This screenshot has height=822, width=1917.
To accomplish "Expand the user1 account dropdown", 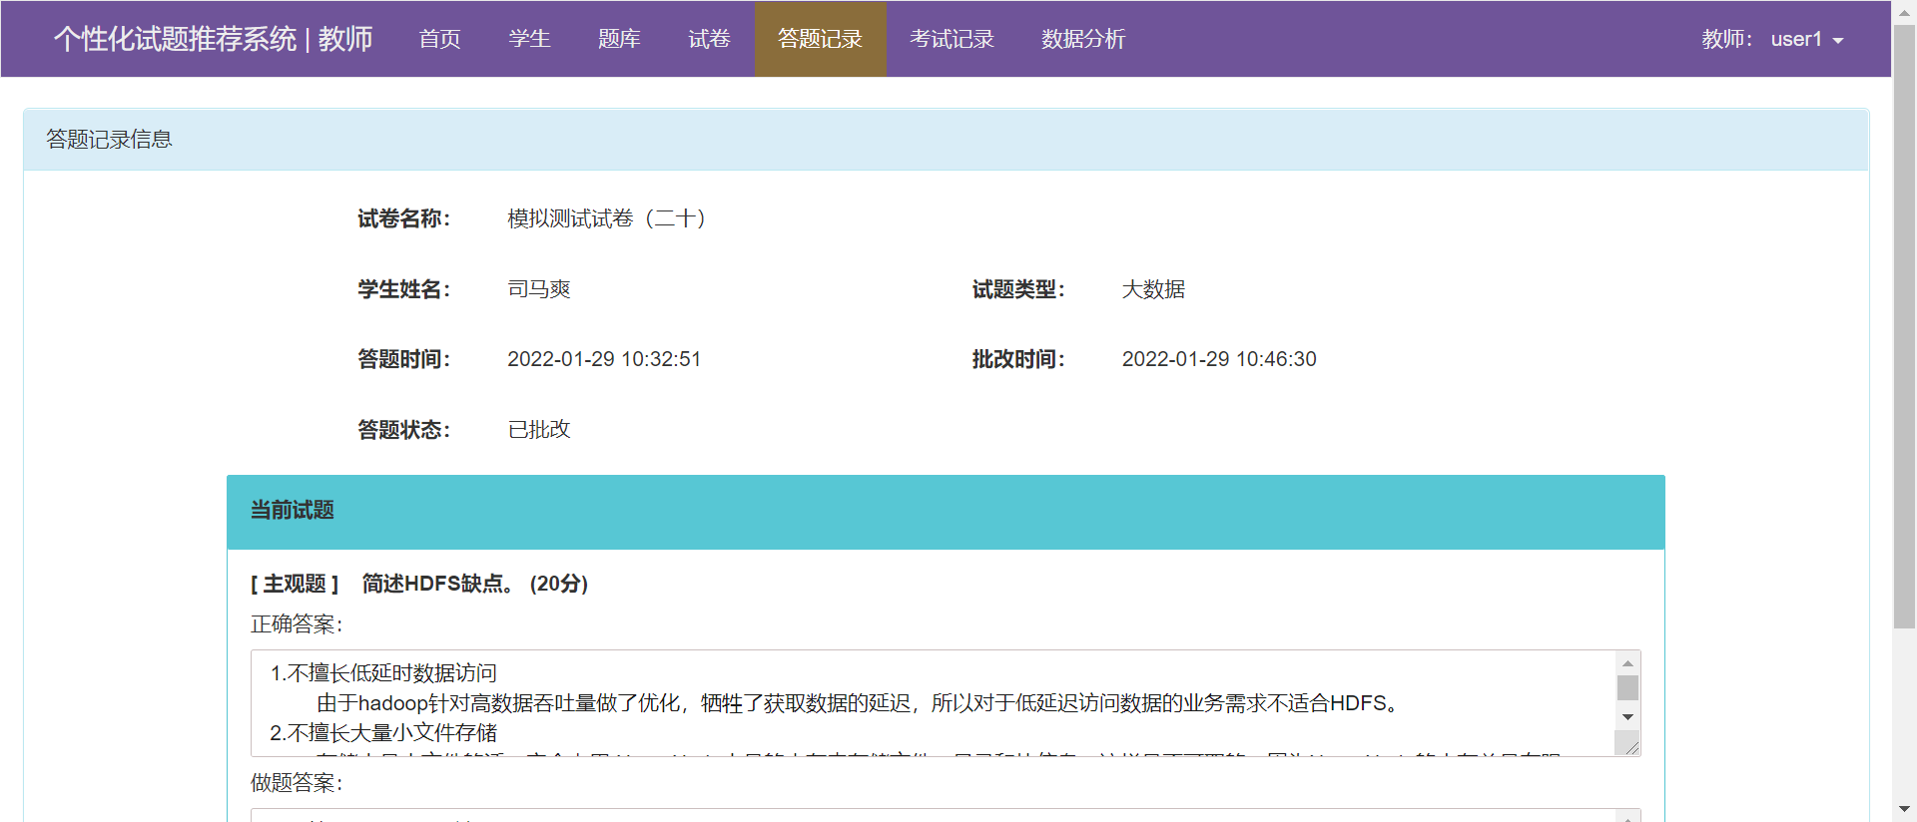I will click(x=1807, y=39).
